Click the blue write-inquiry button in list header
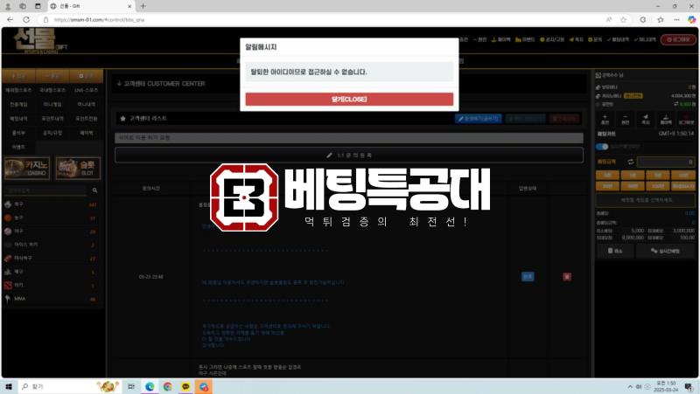Screen dimensions: 700x394 (478, 119)
